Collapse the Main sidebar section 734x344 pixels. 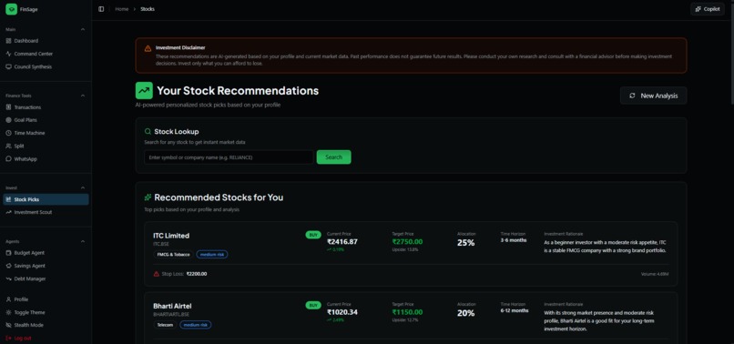pos(83,29)
